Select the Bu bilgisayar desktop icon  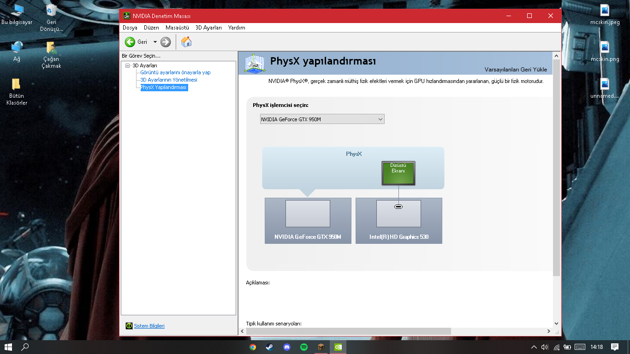pyautogui.click(x=17, y=15)
